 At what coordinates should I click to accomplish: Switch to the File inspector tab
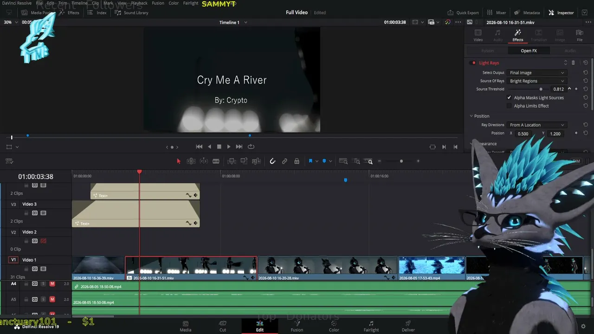click(580, 35)
